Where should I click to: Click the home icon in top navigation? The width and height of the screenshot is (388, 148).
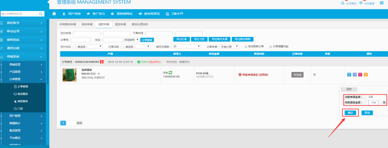click(54, 14)
